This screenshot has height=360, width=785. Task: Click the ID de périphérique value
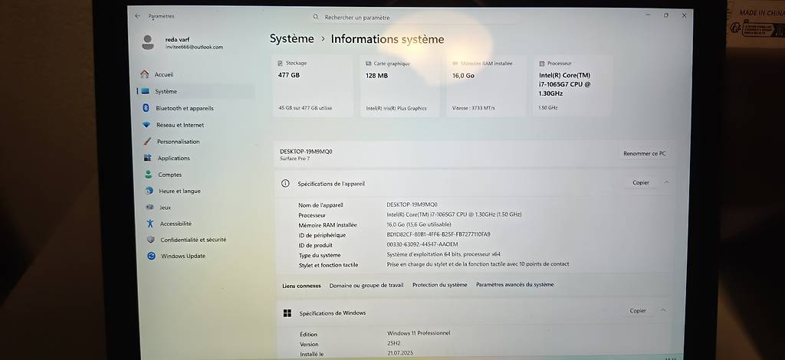[x=438, y=234]
